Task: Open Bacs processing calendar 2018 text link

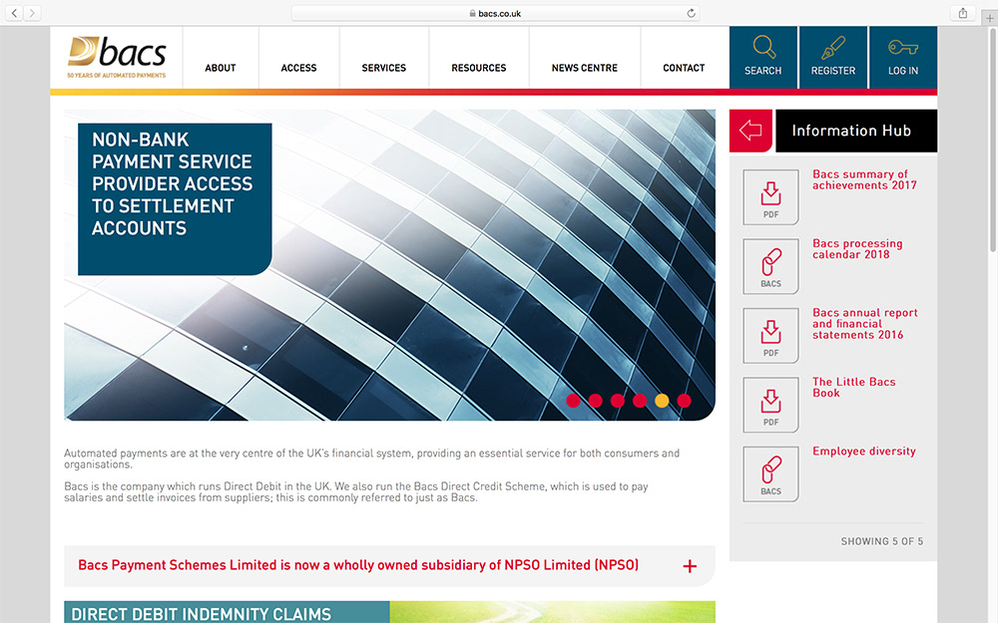Action: (857, 248)
